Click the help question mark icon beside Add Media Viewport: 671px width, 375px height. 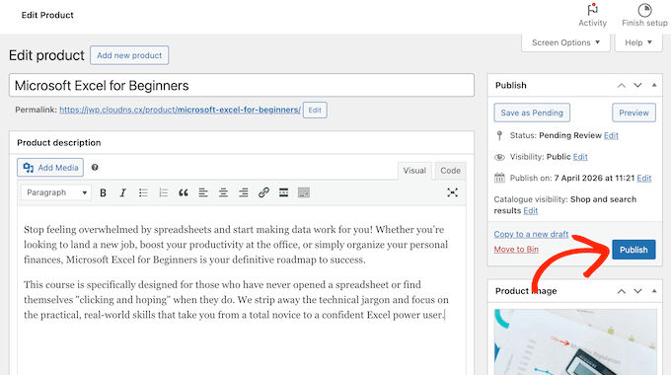pyautogui.click(x=95, y=168)
